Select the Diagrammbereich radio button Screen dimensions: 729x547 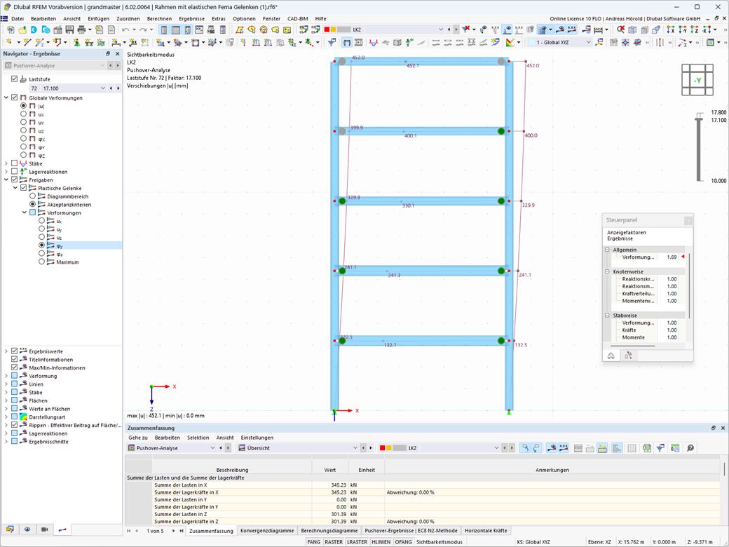coord(32,196)
